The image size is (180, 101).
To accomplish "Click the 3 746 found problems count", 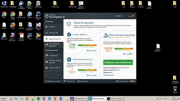I will point(72,45).
